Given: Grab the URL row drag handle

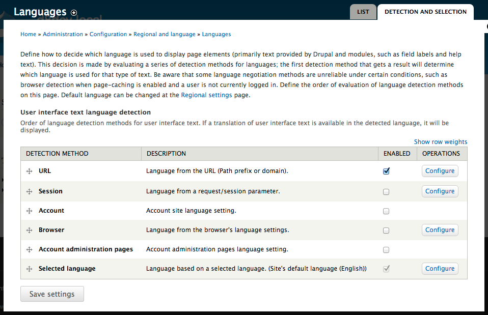Looking at the screenshot, I should (29, 171).
